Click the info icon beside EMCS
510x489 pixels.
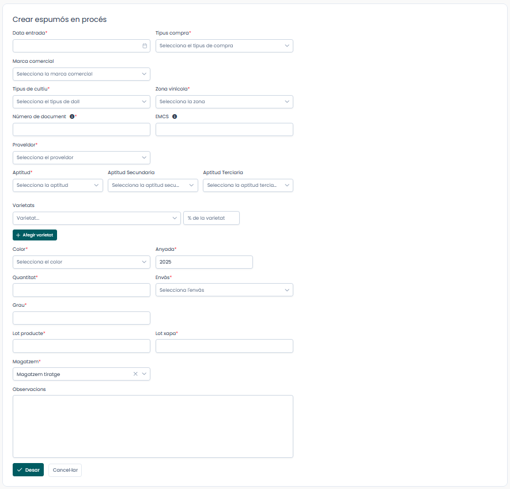click(x=175, y=116)
